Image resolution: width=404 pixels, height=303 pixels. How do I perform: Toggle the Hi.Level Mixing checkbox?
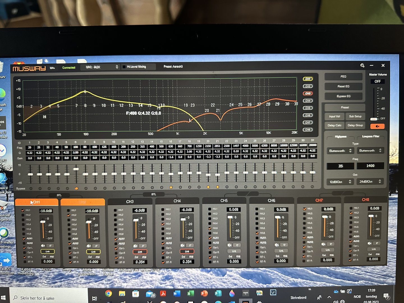tap(124, 67)
